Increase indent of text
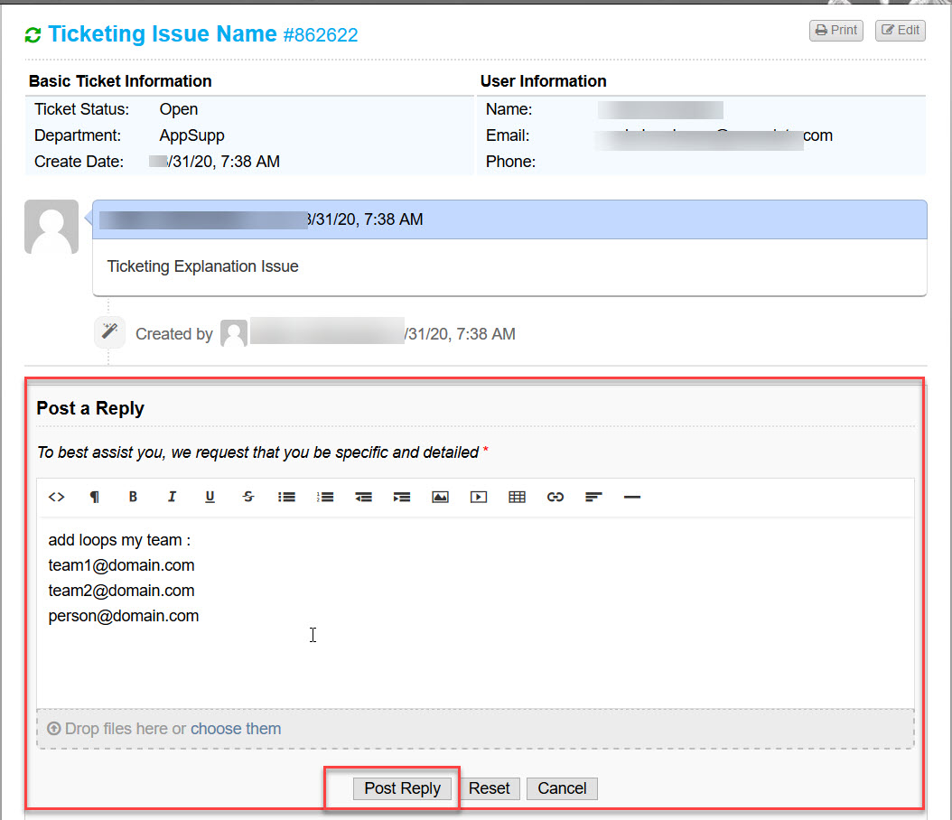The height and width of the screenshot is (820, 952). (402, 497)
